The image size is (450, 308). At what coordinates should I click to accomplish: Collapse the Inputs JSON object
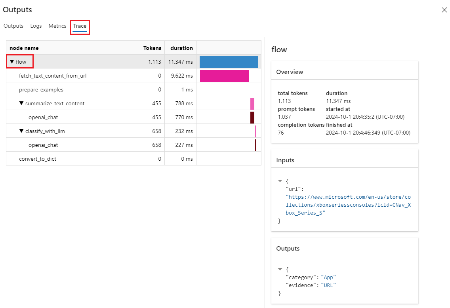click(280, 181)
